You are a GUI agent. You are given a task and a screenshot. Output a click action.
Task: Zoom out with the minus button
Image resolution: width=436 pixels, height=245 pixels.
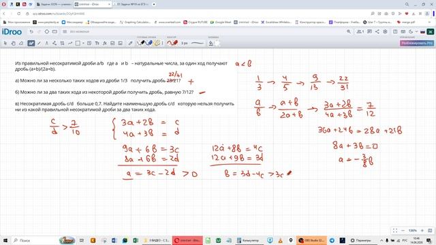403,231
